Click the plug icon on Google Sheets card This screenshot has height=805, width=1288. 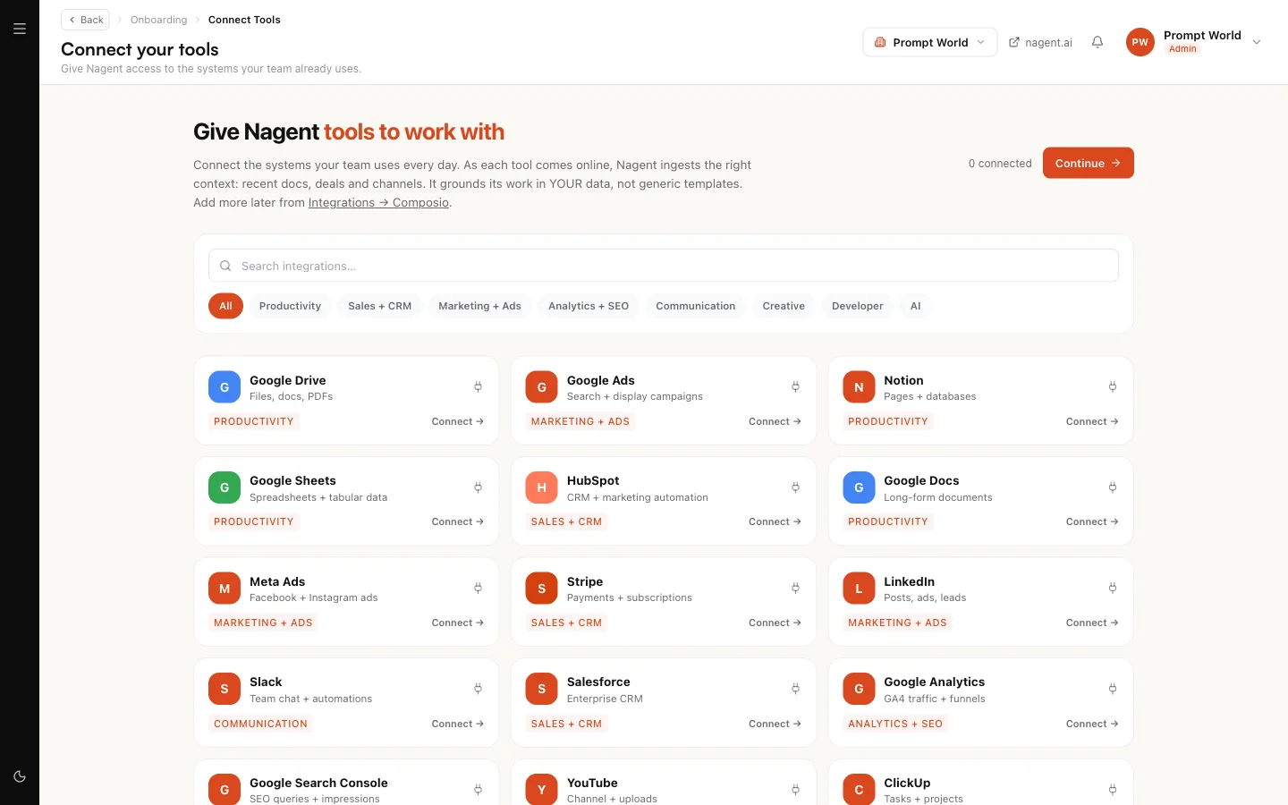coord(478,487)
